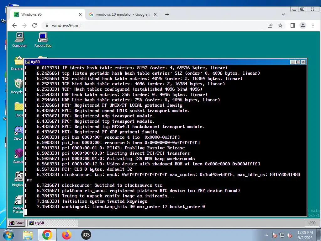Viewport: 321px width, 241px height.
Task: Close the windows 10 emulator tab
Action: point(155,14)
